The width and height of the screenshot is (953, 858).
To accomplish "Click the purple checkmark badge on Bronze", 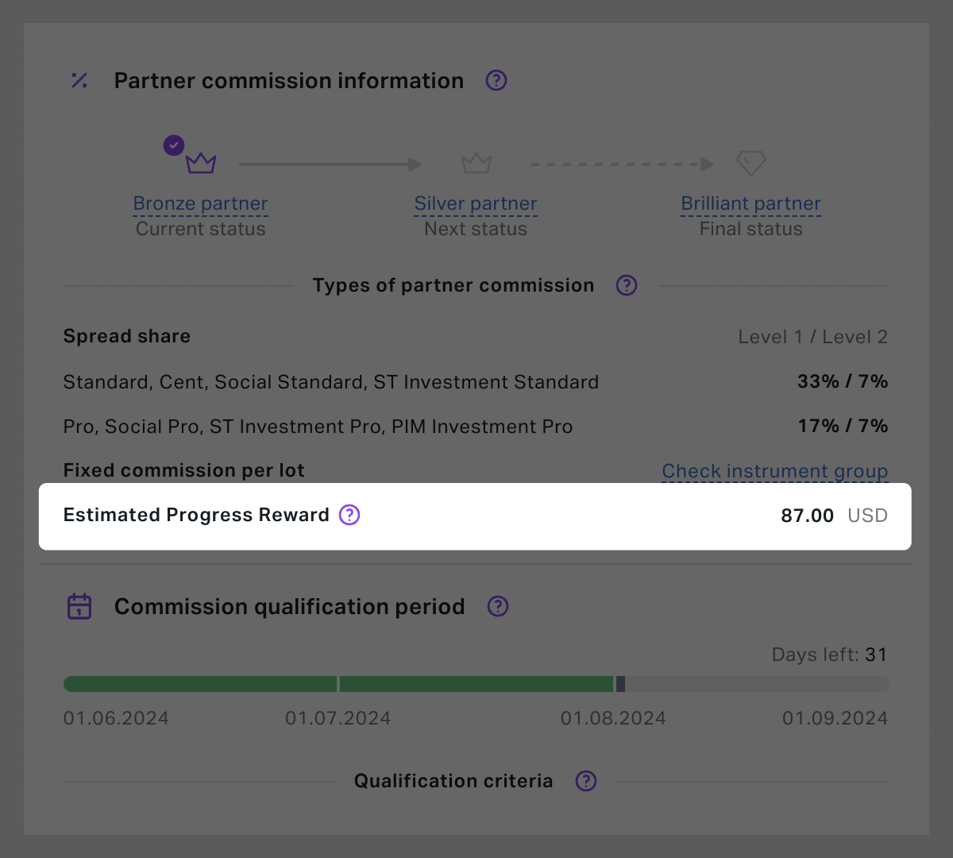I will pyautogui.click(x=174, y=145).
